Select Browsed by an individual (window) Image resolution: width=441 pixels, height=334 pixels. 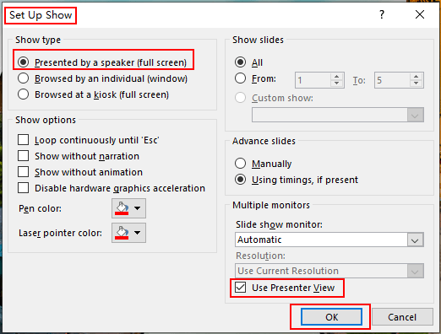point(23,78)
